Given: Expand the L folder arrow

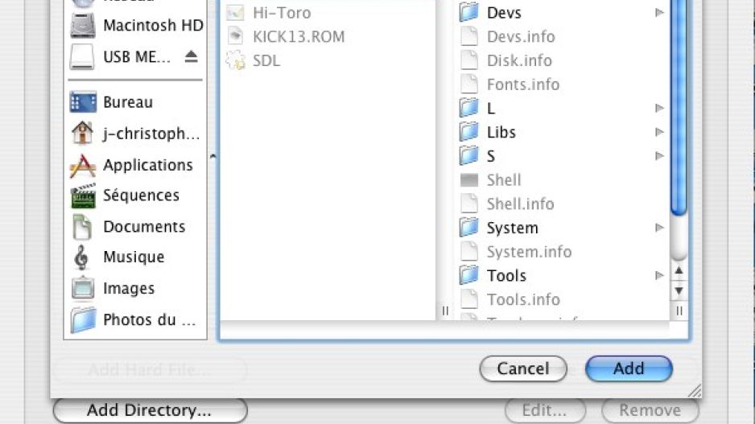Looking at the screenshot, I should (659, 108).
